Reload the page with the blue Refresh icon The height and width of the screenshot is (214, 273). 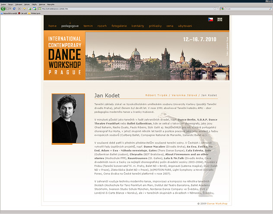tap(14, 9)
